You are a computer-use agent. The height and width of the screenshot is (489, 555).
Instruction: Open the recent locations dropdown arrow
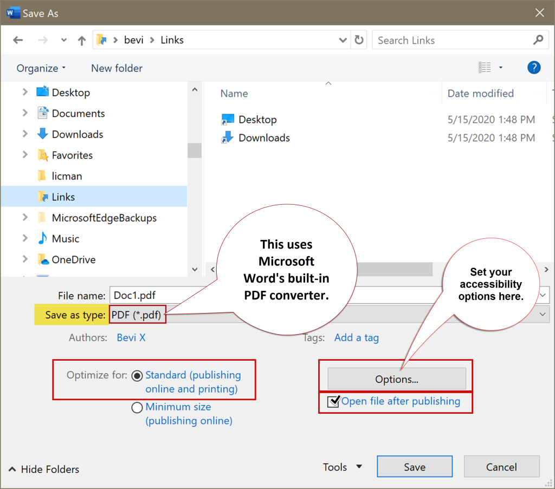point(64,40)
